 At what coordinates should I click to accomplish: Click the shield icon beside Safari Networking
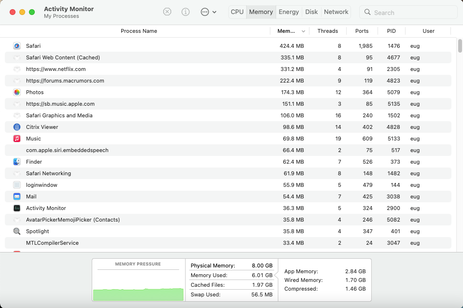[x=17, y=173]
